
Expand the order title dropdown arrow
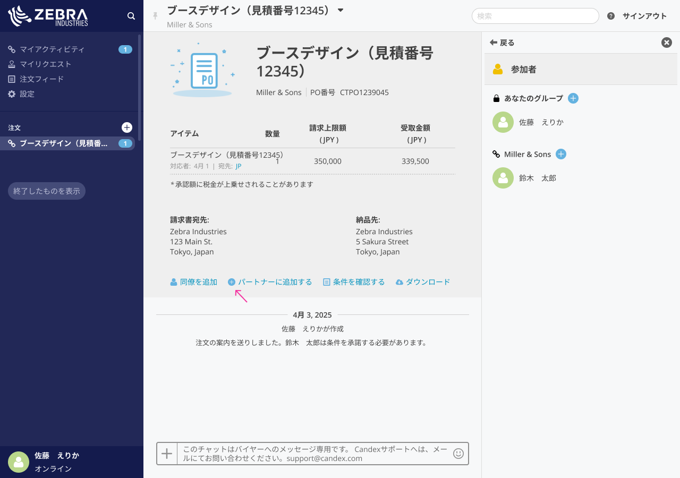[x=341, y=11]
